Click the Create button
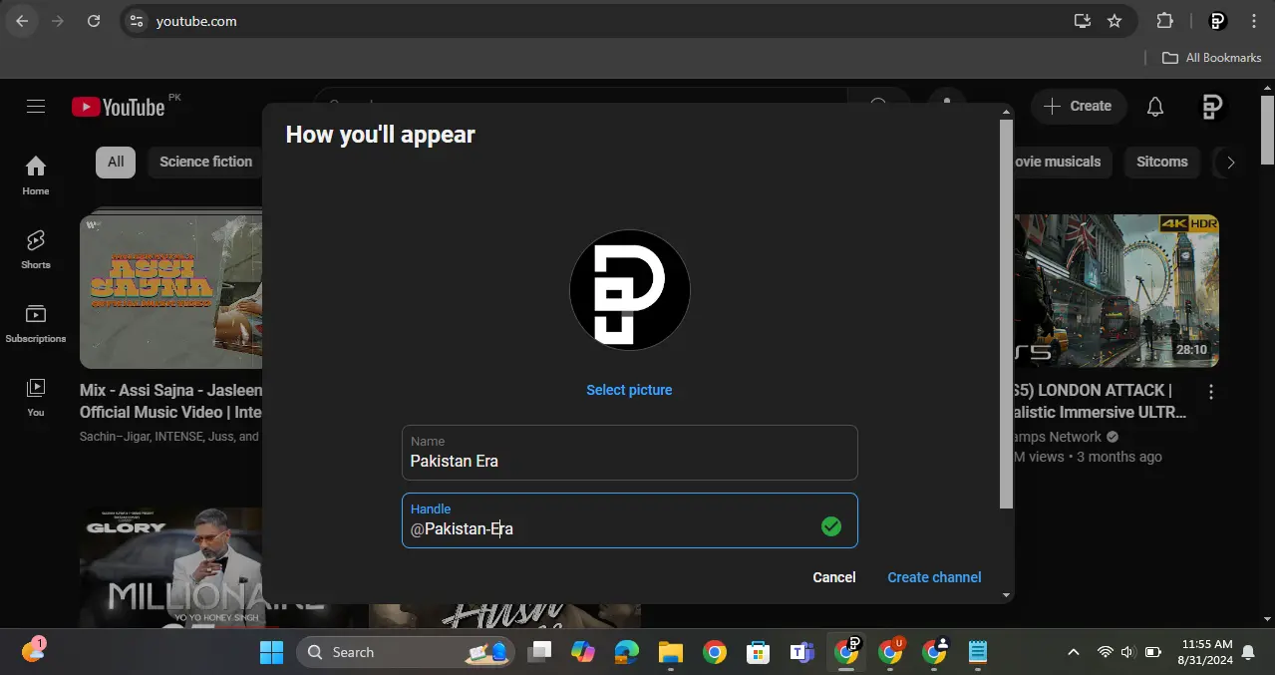 [1078, 106]
